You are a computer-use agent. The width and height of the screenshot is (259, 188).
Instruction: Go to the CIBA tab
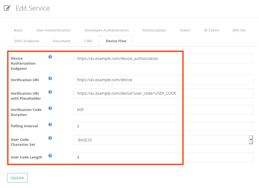point(88,41)
